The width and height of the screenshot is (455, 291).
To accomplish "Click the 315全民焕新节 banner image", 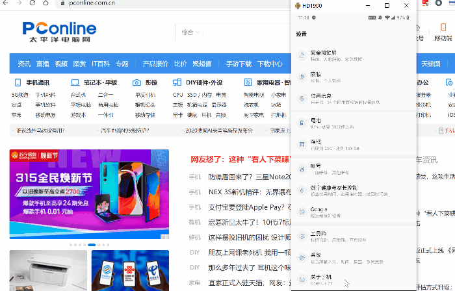I will [x=89, y=194].
